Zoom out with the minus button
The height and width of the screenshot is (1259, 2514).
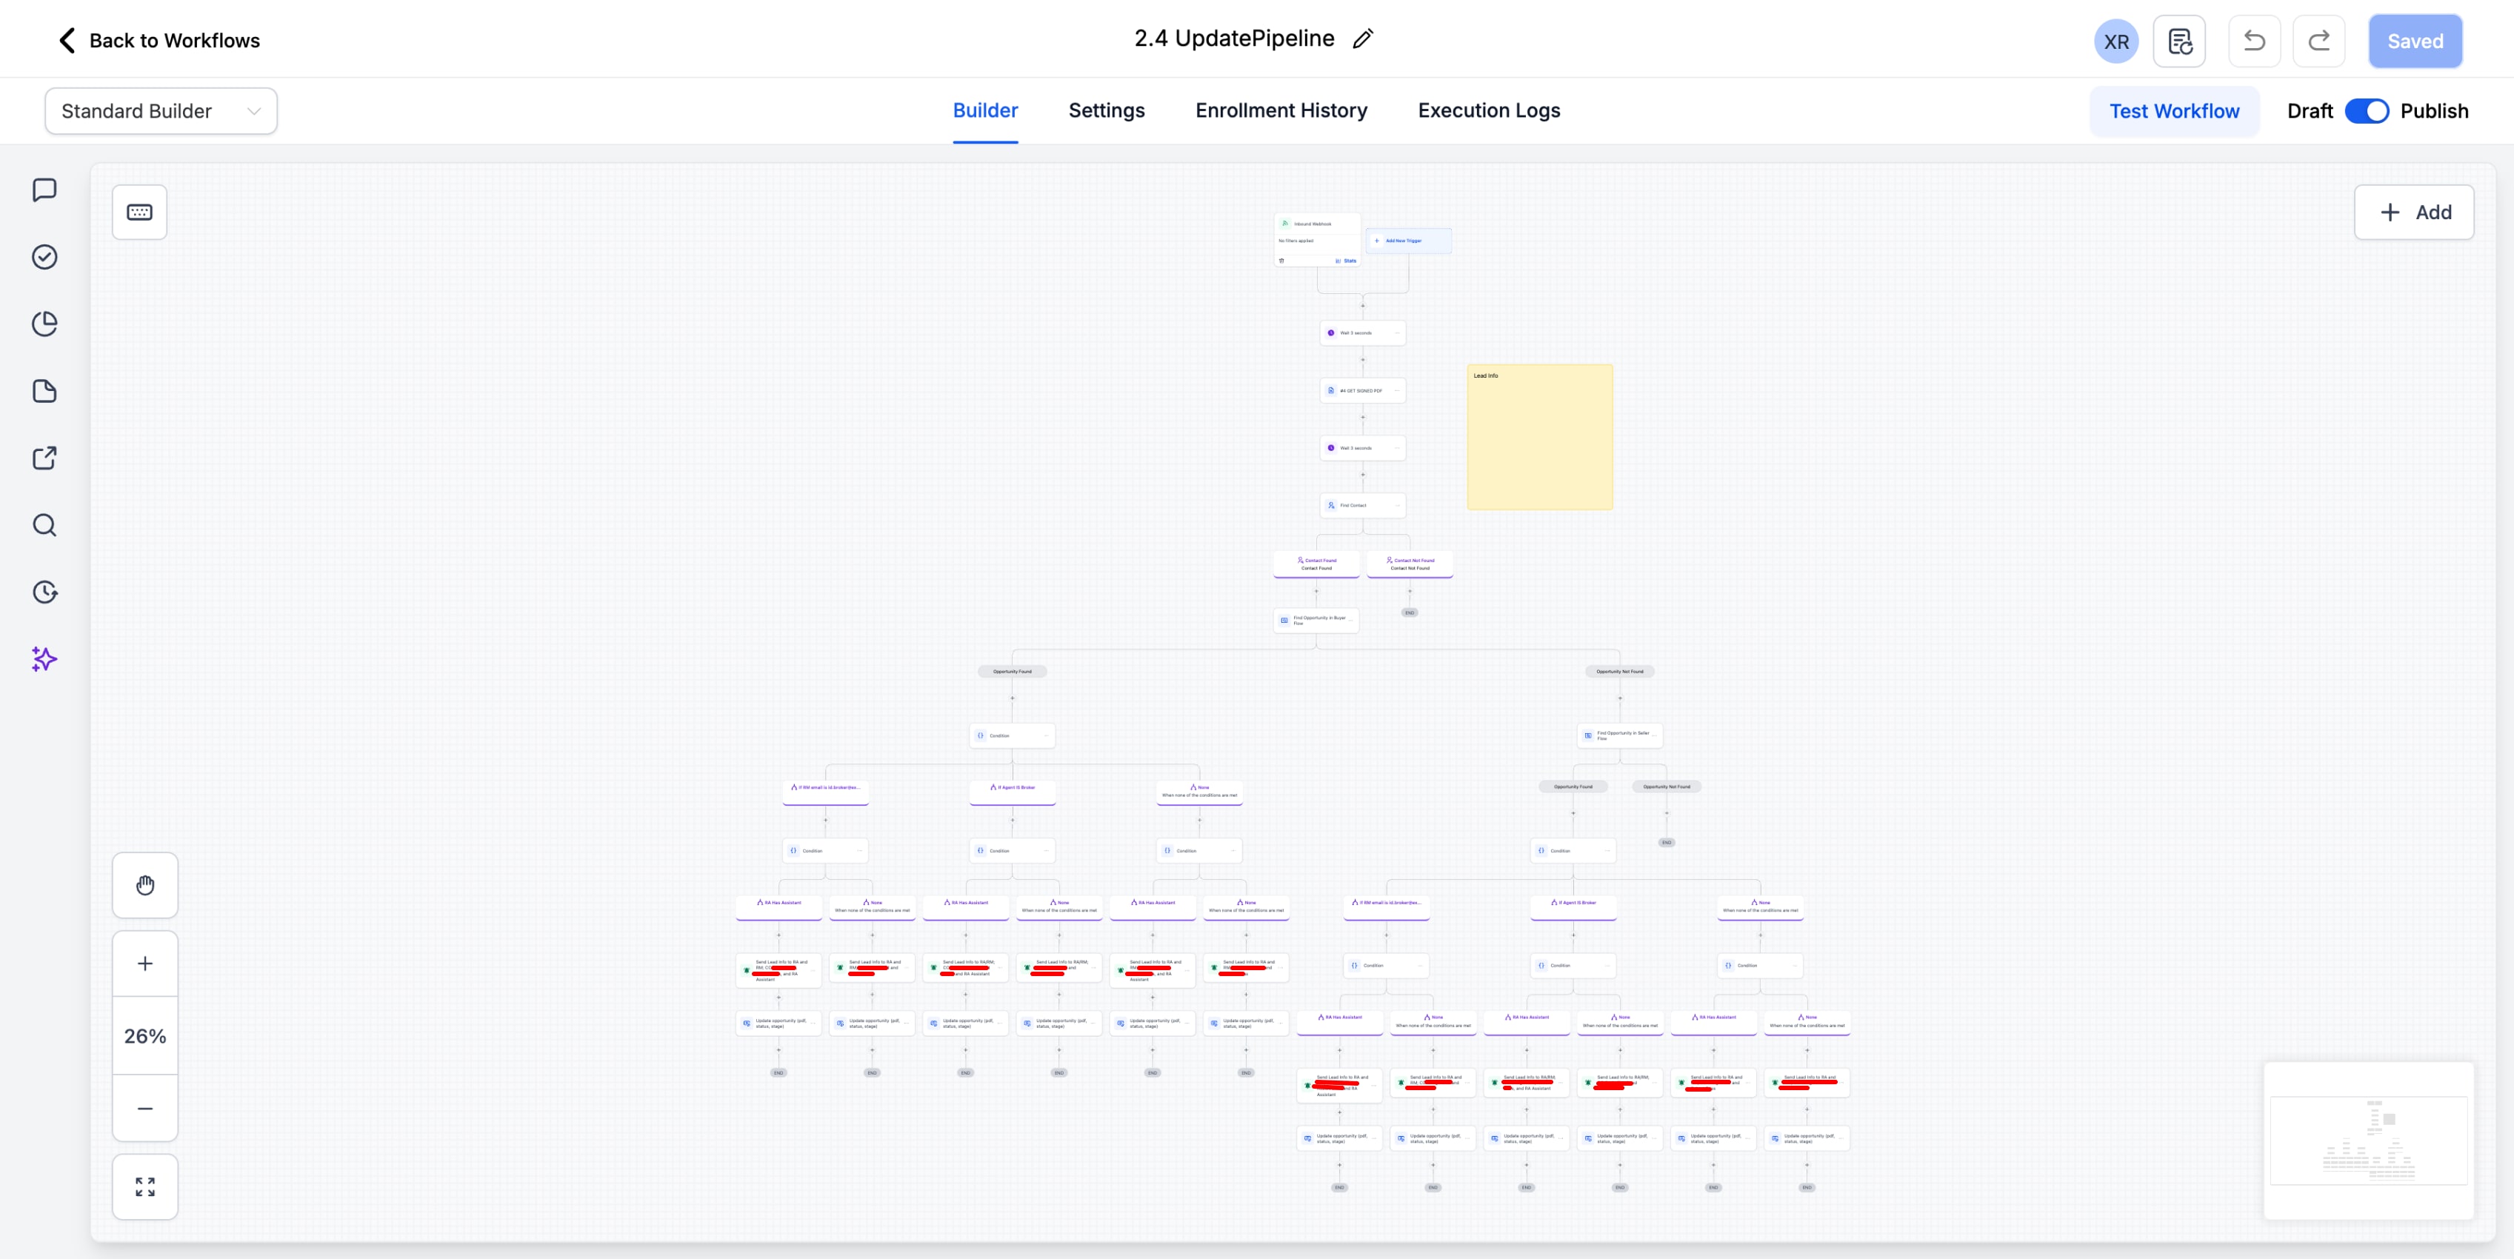[x=145, y=1109]
